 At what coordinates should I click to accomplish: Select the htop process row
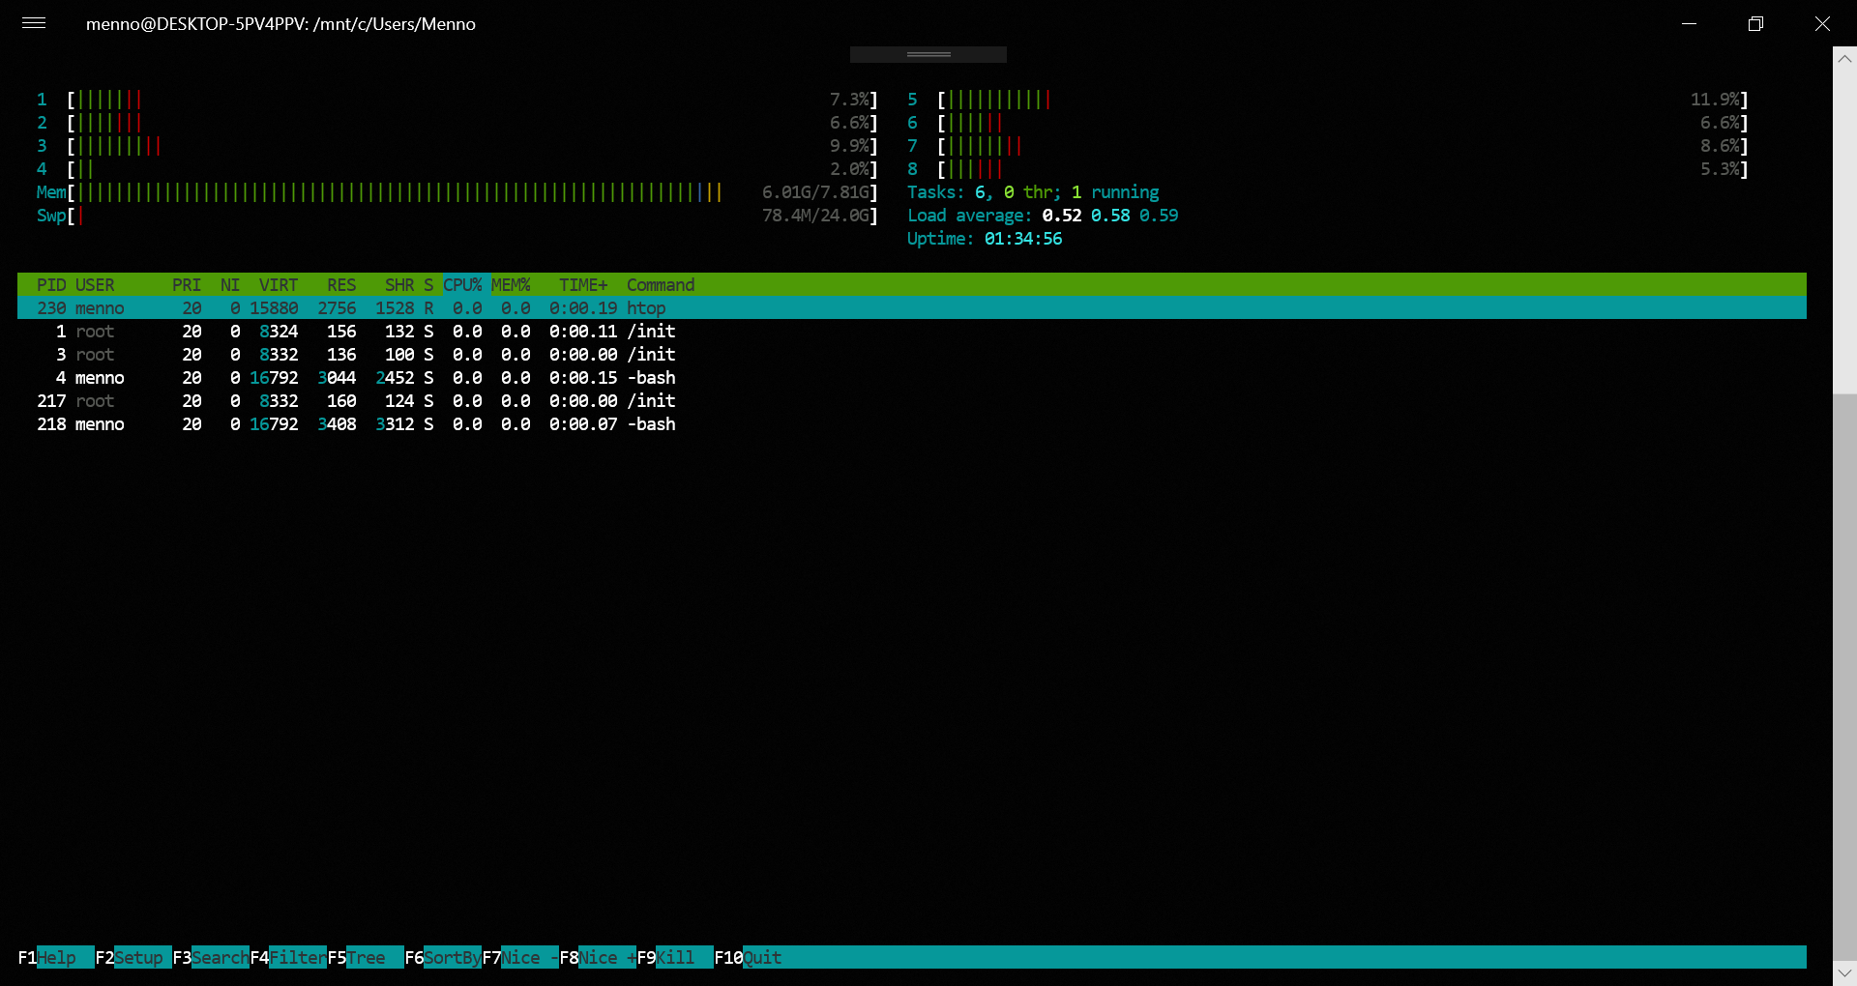(387, 307)
